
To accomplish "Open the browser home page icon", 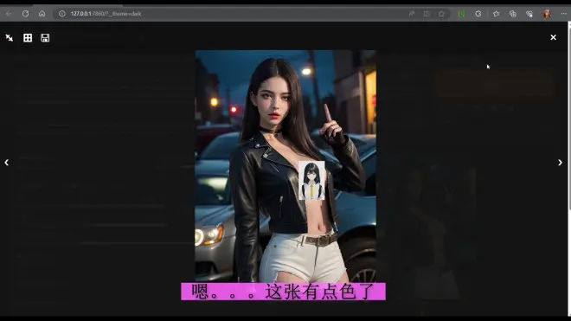I will pos(42,14).
